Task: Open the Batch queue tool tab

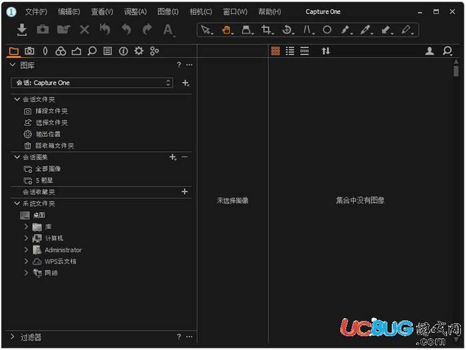Action: pos(154,51)
